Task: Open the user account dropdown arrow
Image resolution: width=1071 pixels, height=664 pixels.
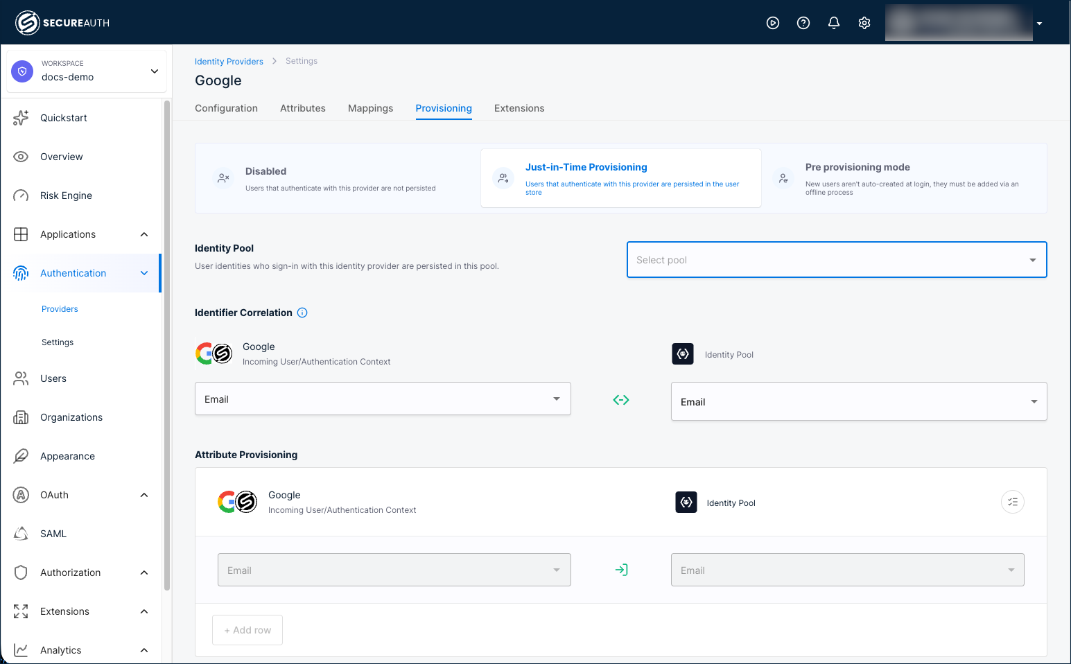Action: click(1039, 24)
